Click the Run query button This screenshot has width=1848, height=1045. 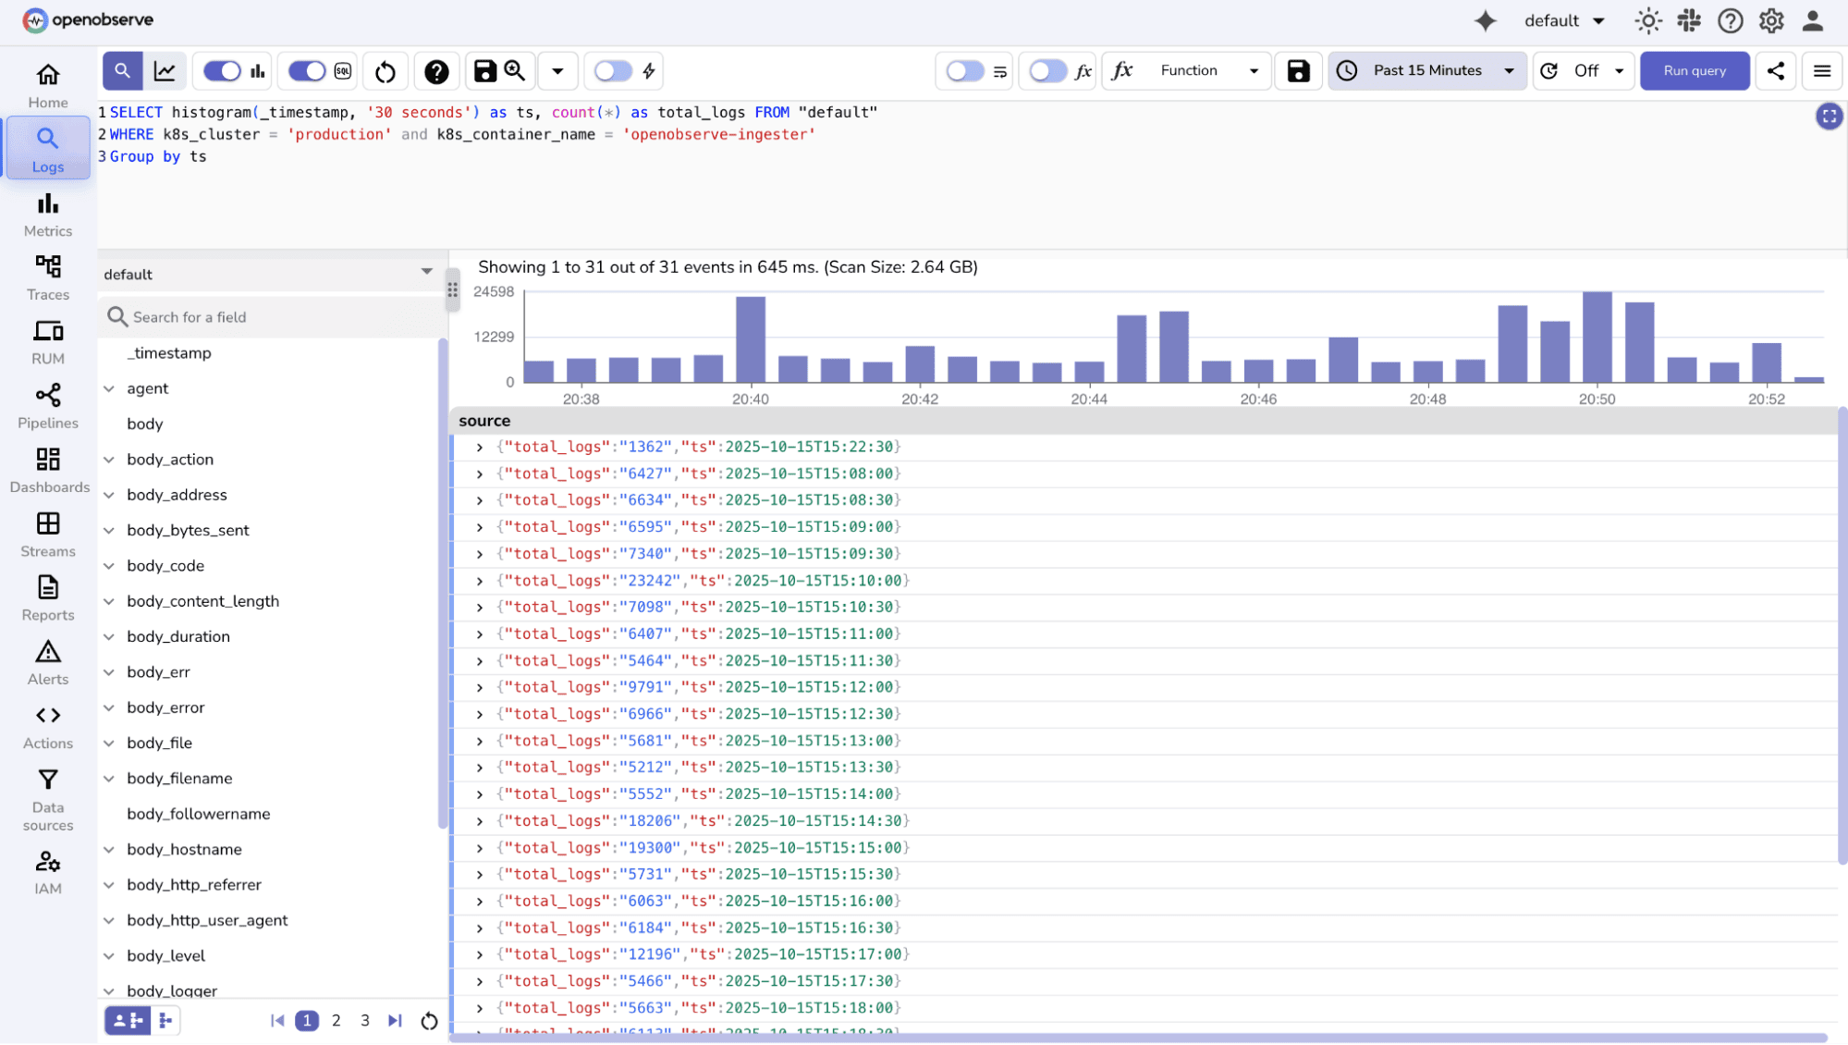coord(1695,70)
